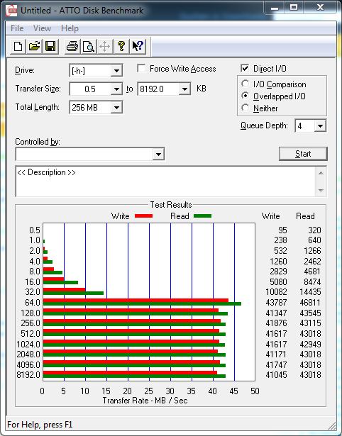Expand the Drive dropdown showing [-h-]
The width and height of the screenshot is (342, 436).
pos(116,71)
